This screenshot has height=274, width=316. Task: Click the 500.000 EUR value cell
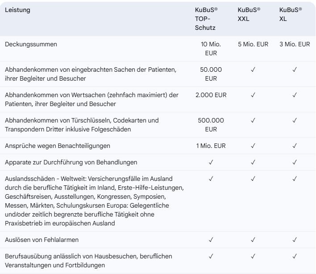(x=211, y=125)
